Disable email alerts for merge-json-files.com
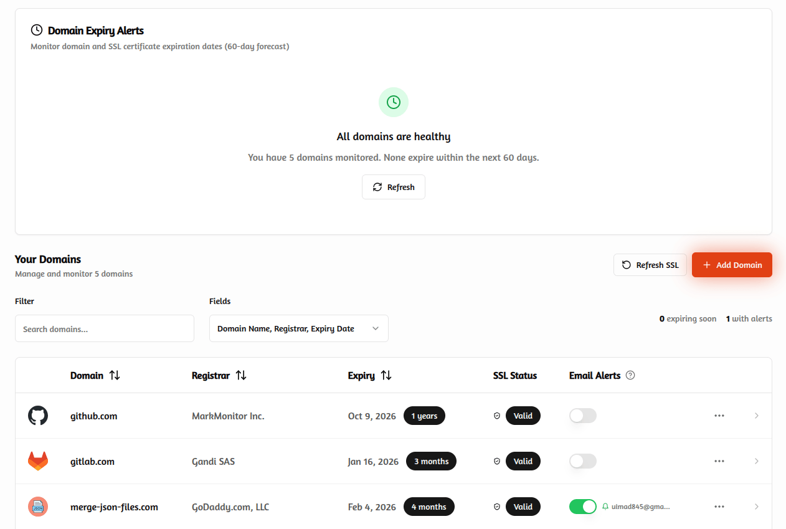The height and width of the screenshot is (529, 786). [583, 507]
